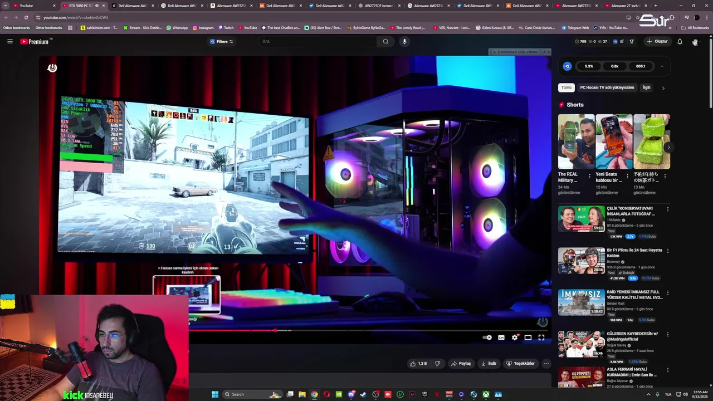Open new browser tab with plus
The image size is (713, 401).
coord(656,6)
